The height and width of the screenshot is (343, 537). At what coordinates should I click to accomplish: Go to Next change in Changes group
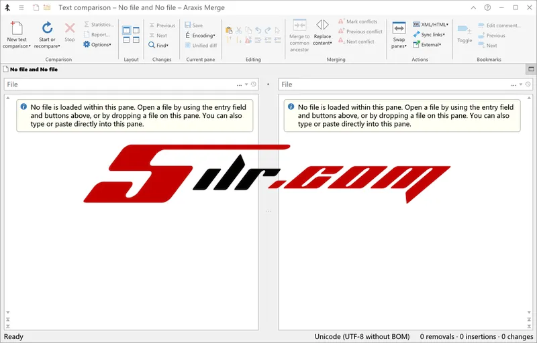pos(158,36)
